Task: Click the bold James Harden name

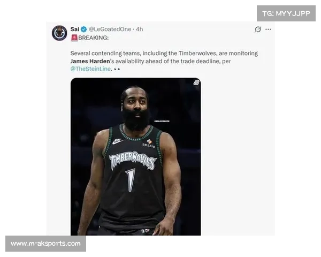Action: pos(90,62)
